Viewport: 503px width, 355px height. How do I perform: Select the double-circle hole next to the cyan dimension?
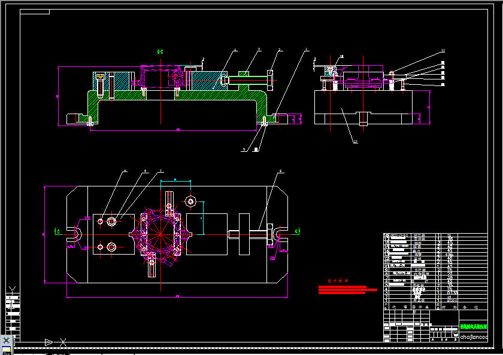190,201
